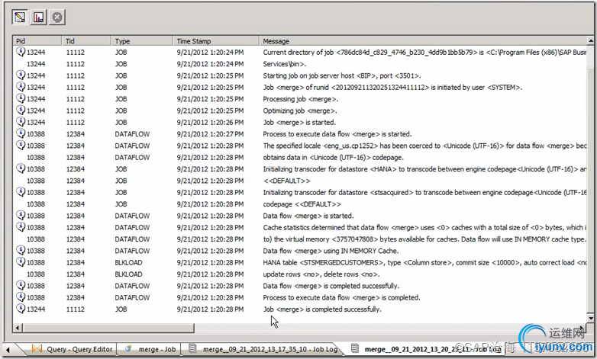597x359 pixels.
Task: Click info icon on 'Process to execute data flow is completed' row
Action: [x=21, y=297]
